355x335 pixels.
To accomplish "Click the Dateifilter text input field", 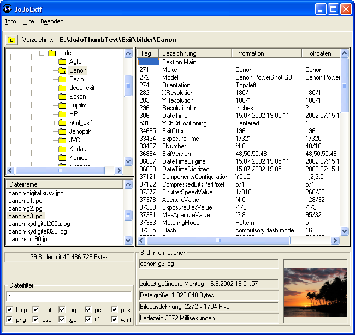I will [68, 296].
